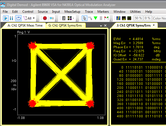Open the Control menu
The image size is (166, 126).
click(x=28, y=12)
